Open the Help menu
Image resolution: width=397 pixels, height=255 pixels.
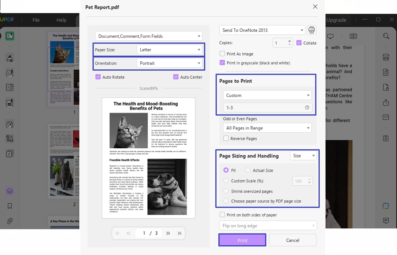pyautogui.click(x=61, y=20)
